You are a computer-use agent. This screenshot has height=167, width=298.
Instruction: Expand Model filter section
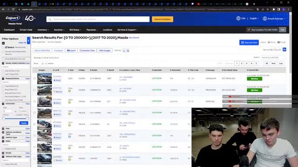click(x=3, y=153)
